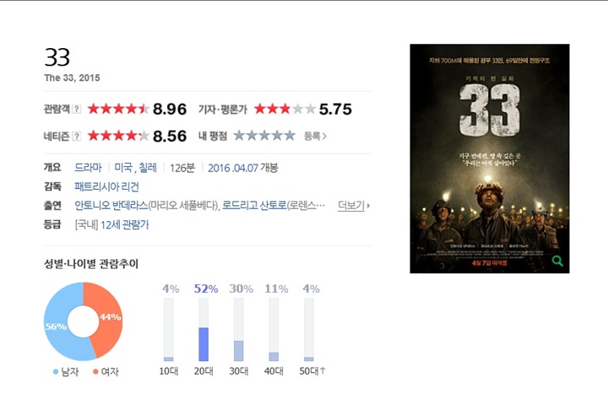Image resolution: width=608 pixels, height=399 pixels.
Task: Open director 패트리시아 리건 page
Action: 106,186
